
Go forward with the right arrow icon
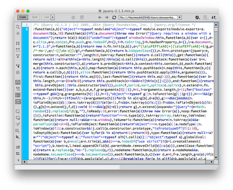pyautogui.click(x=107, y=17)
